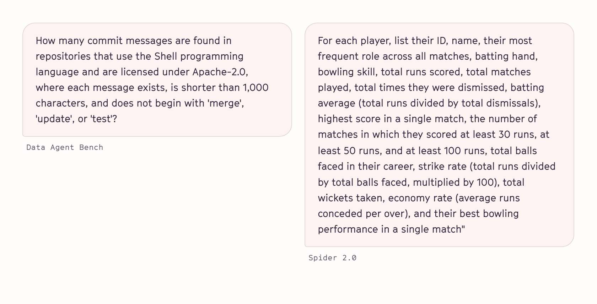Click the Data Agent Bench caption
Image resolution: width=597 pixels, height=304 pixels.
[x=65, y=147]
